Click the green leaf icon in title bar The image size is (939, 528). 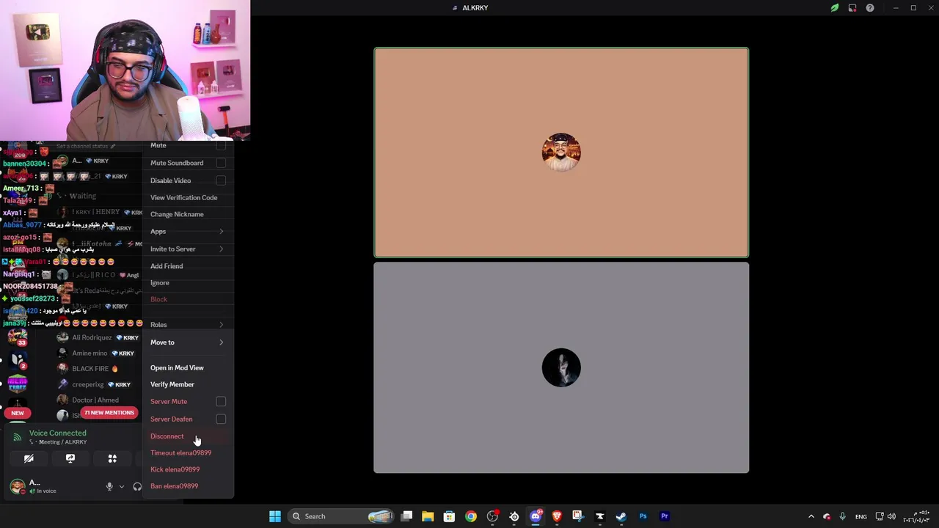[834, 8]
